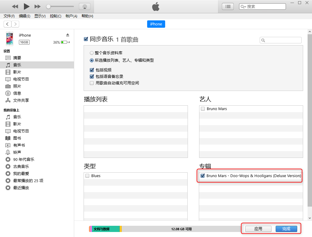Open the 编辑(E) menu

coord(25,16)
